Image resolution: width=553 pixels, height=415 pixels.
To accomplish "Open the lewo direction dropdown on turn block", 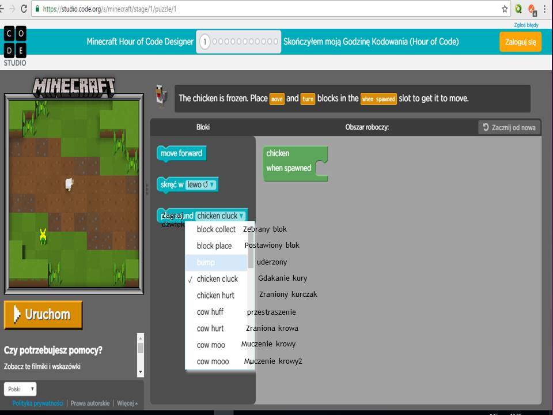I will click(x=201, y=184).
